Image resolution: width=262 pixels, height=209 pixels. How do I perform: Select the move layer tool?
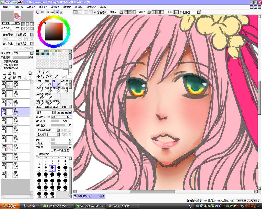(38, 77)
